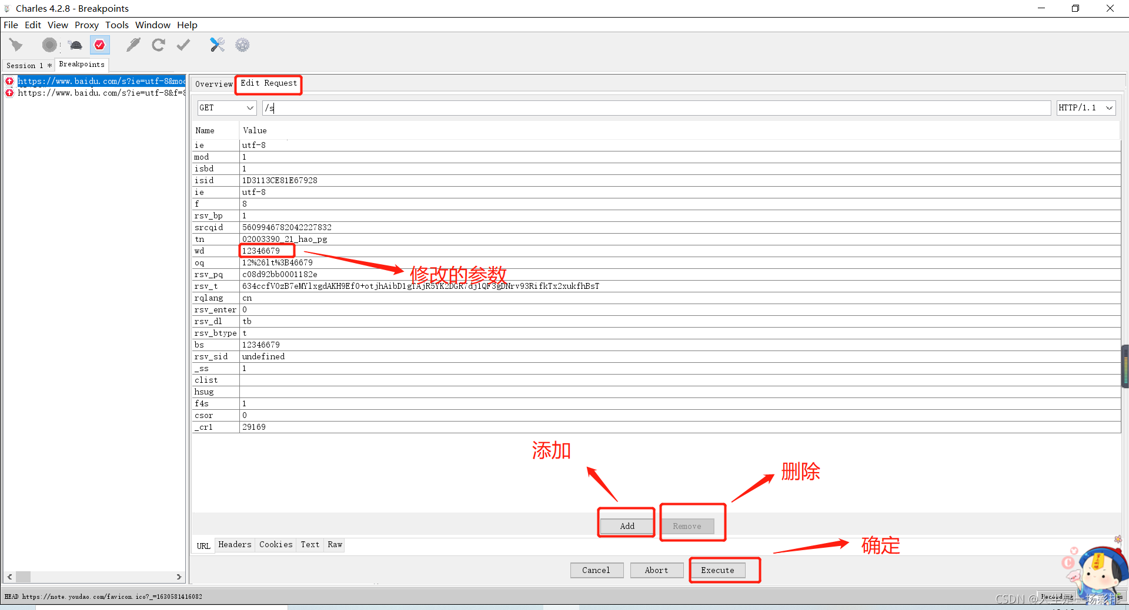Switch to the Raw bottom tab
The image size is (1129, 610).
click(335, 545)
